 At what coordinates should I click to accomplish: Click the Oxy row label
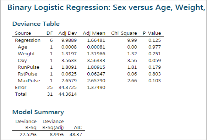(x=22, y=61)
